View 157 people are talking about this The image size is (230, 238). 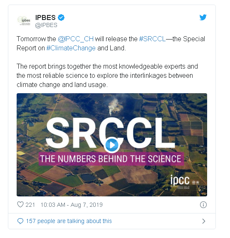[69, 221]
